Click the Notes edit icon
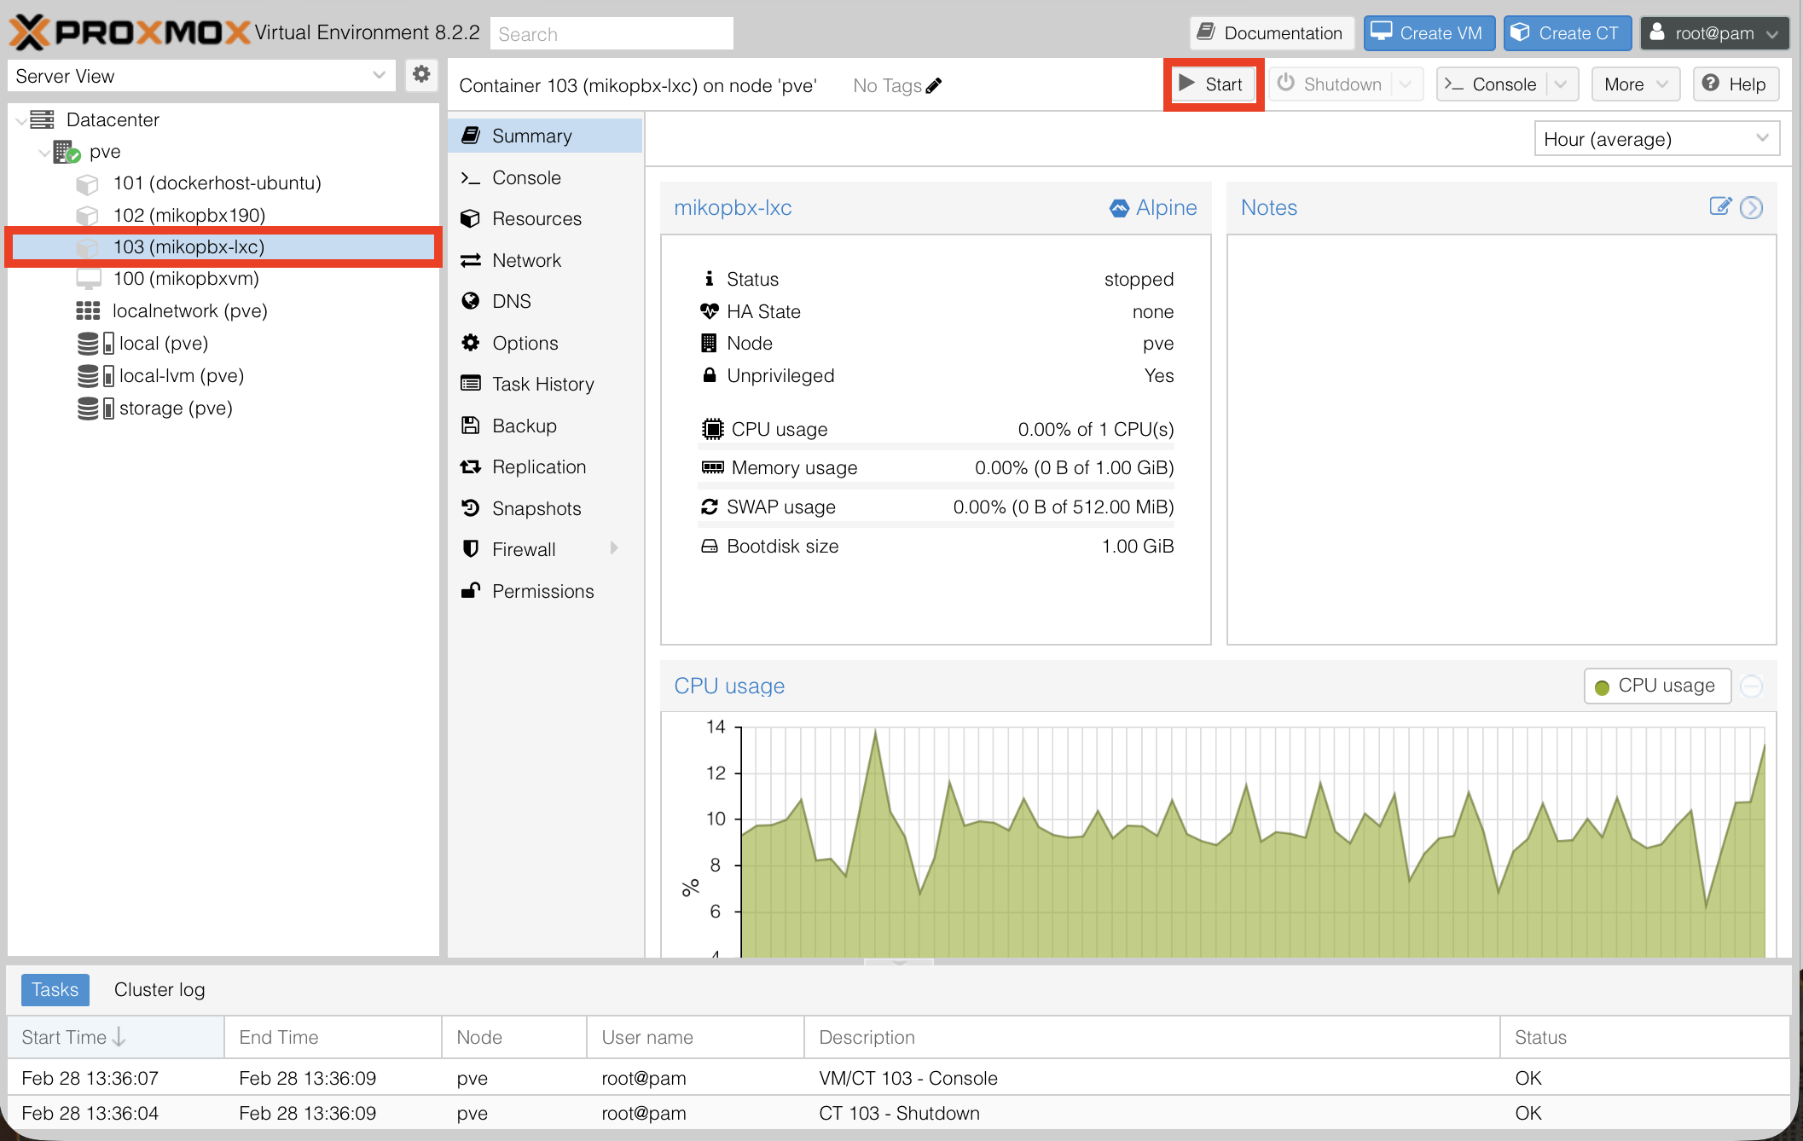The image size is (1803, 1141). click(x=1719, y=206)
